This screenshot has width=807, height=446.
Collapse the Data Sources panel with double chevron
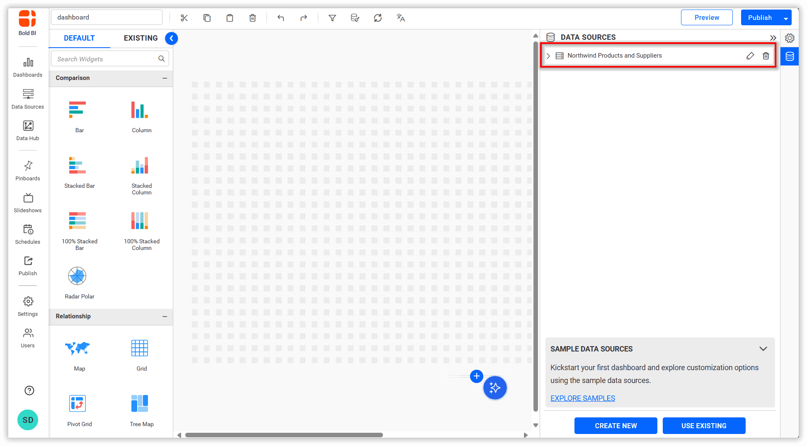click(x=773, y=38)
